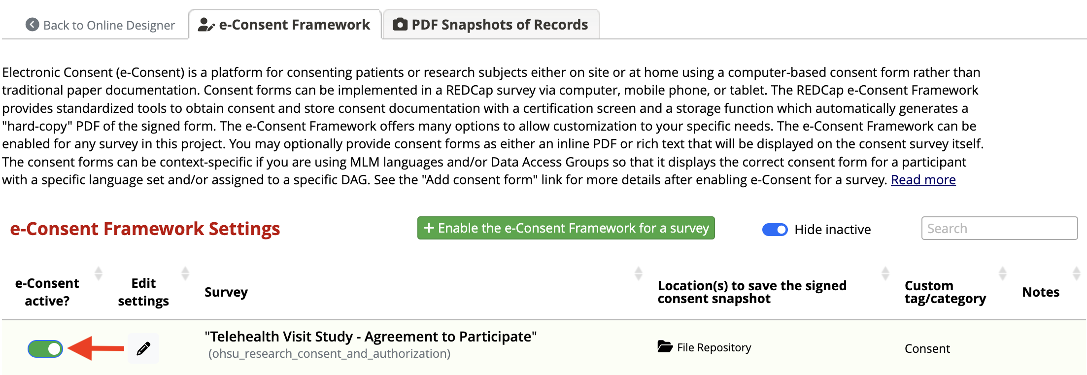Screen dimensions: 1087x375
Task: Toggle e-Consent active switch for Telehealth survey
Action: tap(45, 349)
